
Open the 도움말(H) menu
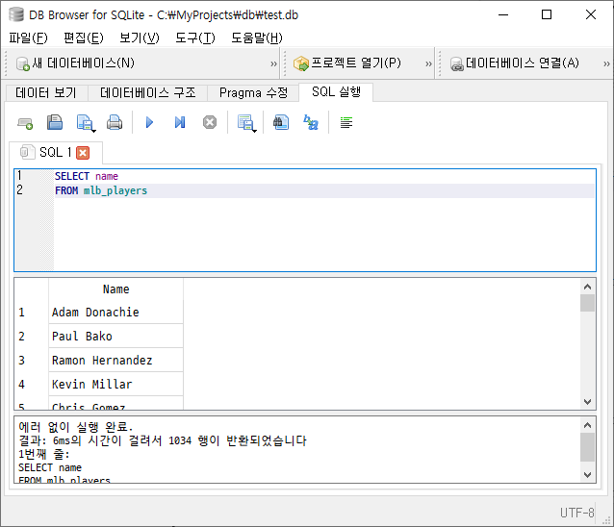pyautogui.click(x=257, y=38)
